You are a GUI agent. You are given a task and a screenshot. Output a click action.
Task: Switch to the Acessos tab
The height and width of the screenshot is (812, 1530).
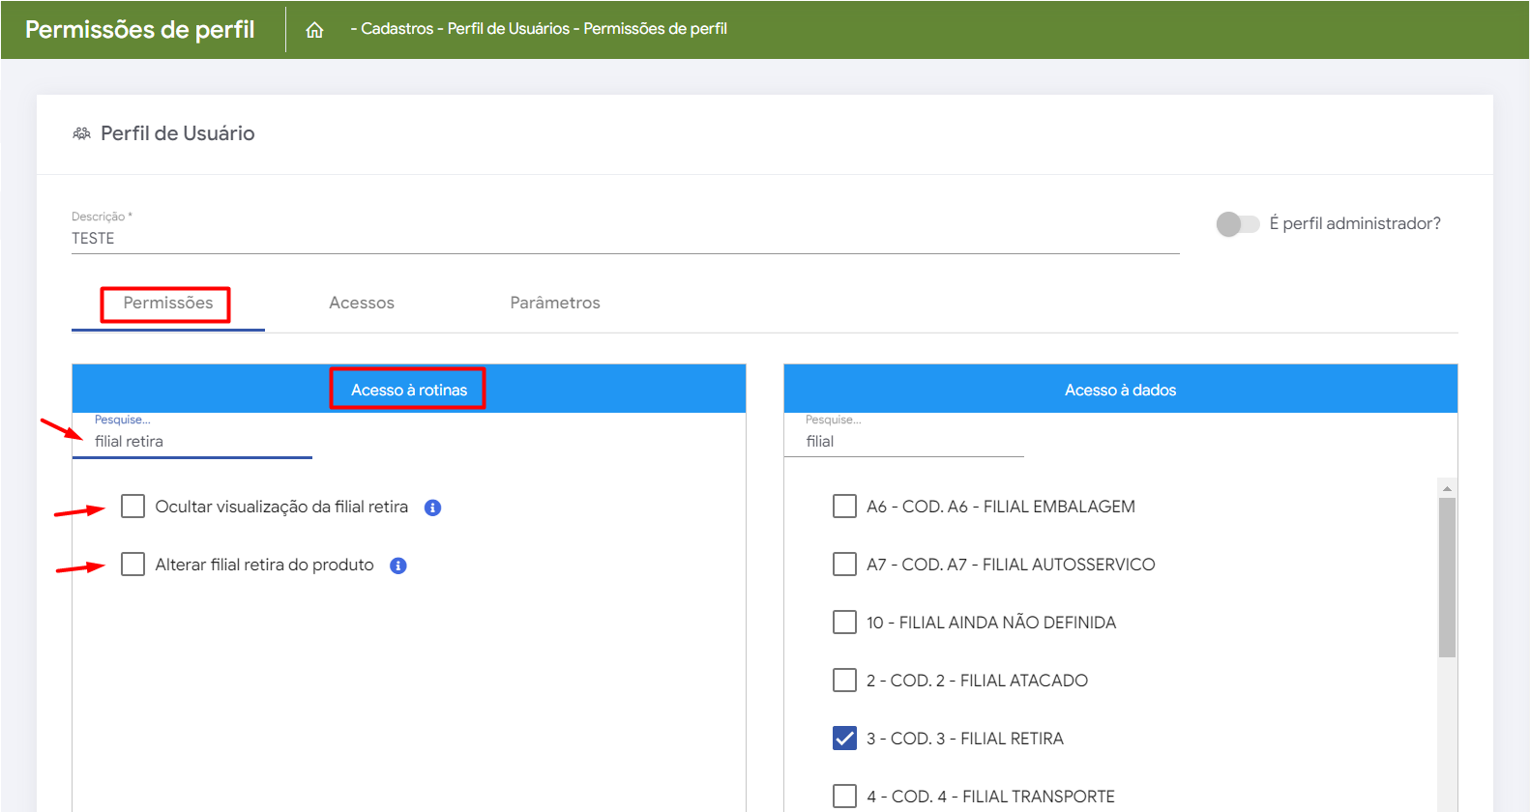point(362,304)
